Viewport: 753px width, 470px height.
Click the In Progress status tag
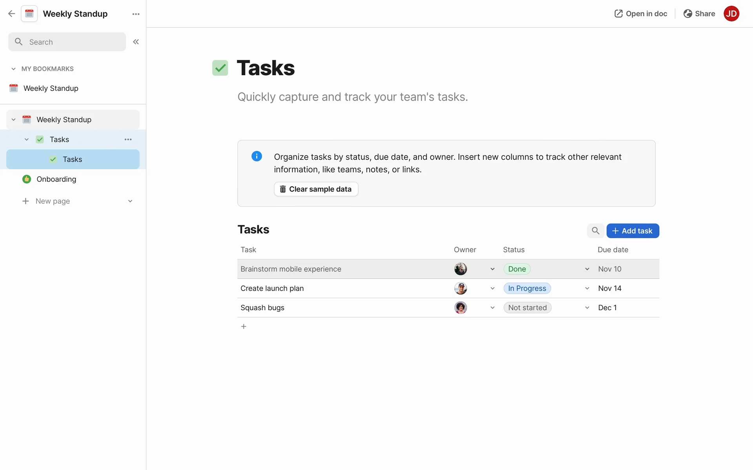[x=527, y=288]
